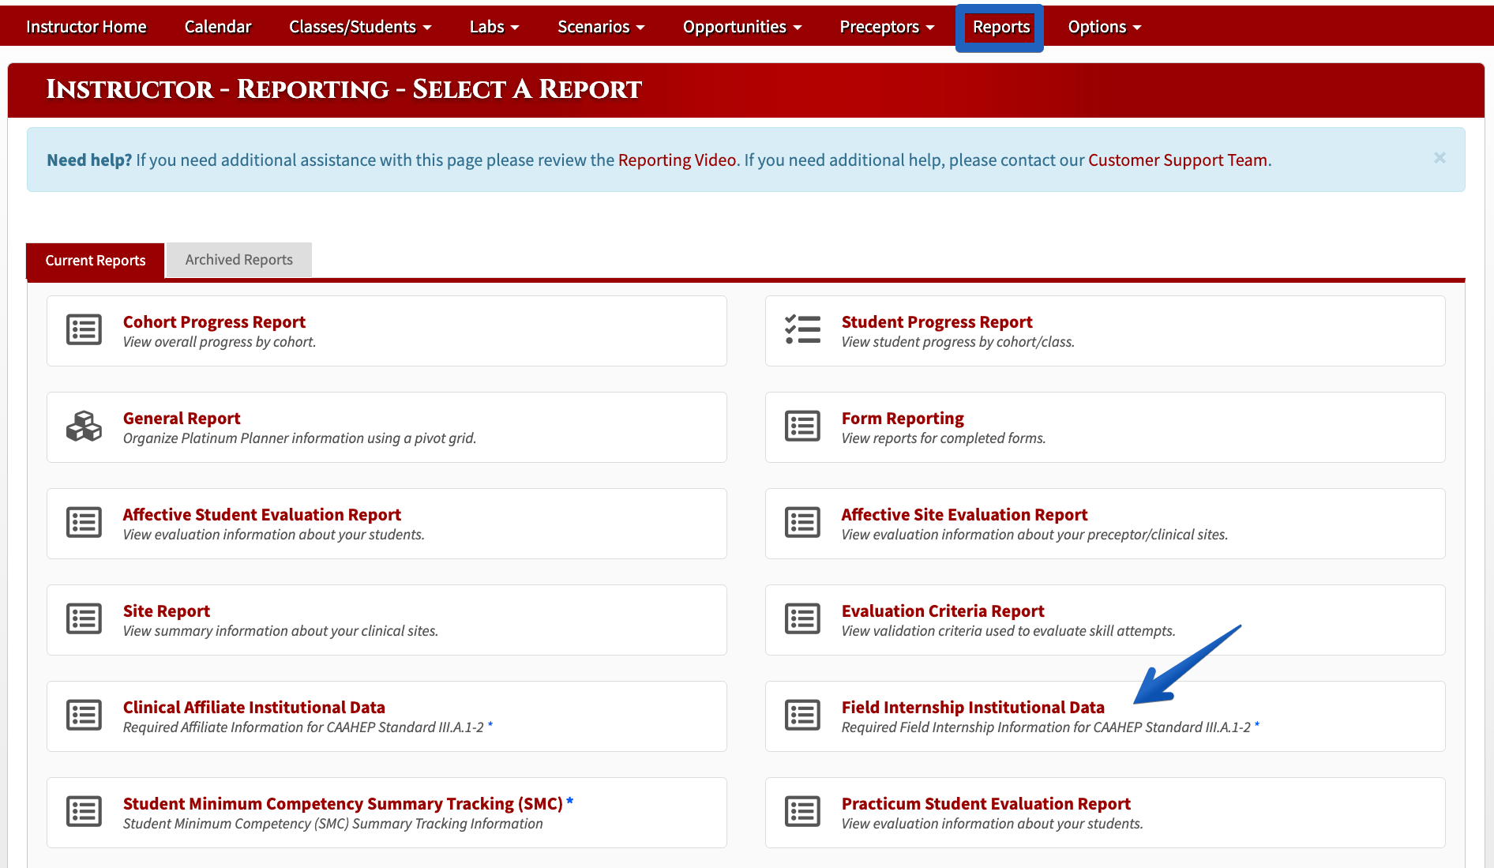Open the Options dropdown menu
1494x868 pixels.
coord(1105,27)
